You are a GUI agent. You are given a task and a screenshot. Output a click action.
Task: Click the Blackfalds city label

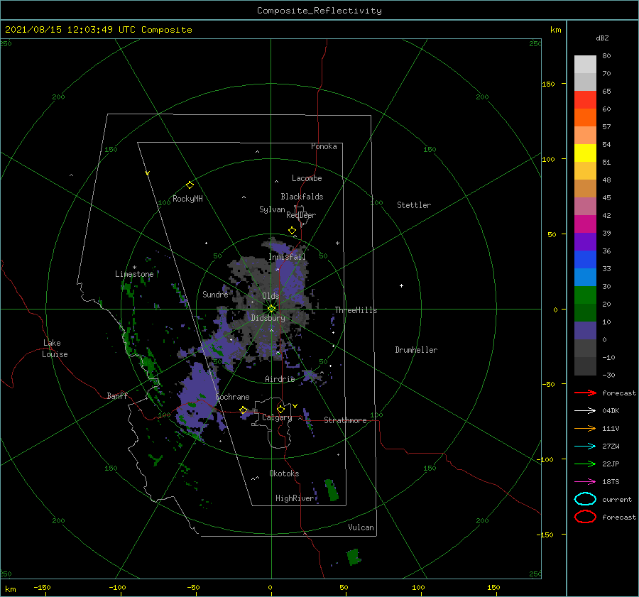pyautogui.click(x=302, y=197)
